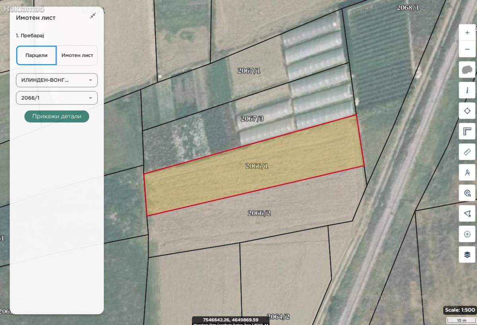Show full country extent map icon
This screenshot has height=325, width=477.
[x=467, y=70]
